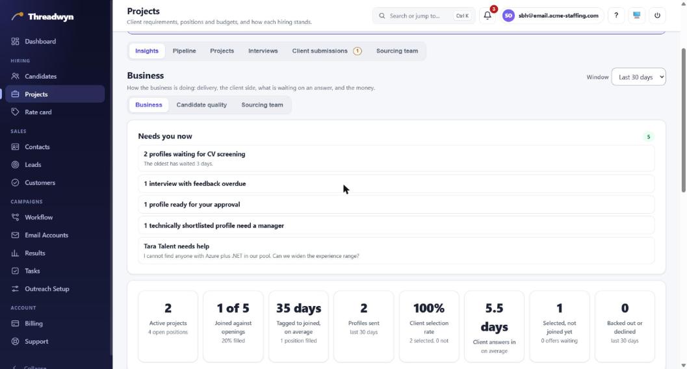The image size is (687, 369).
Task: Click the Results bar chart icon
Action: [x=16, y=253]
